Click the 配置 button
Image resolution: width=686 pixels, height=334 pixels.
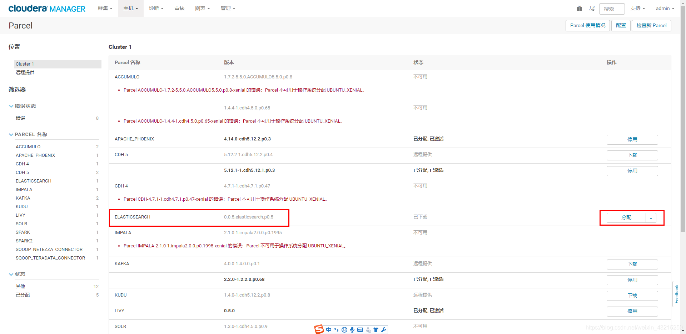tap(621, 26)
